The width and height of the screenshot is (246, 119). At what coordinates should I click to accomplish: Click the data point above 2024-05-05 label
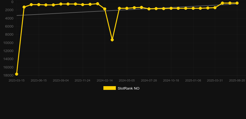[x=127, y=8]
